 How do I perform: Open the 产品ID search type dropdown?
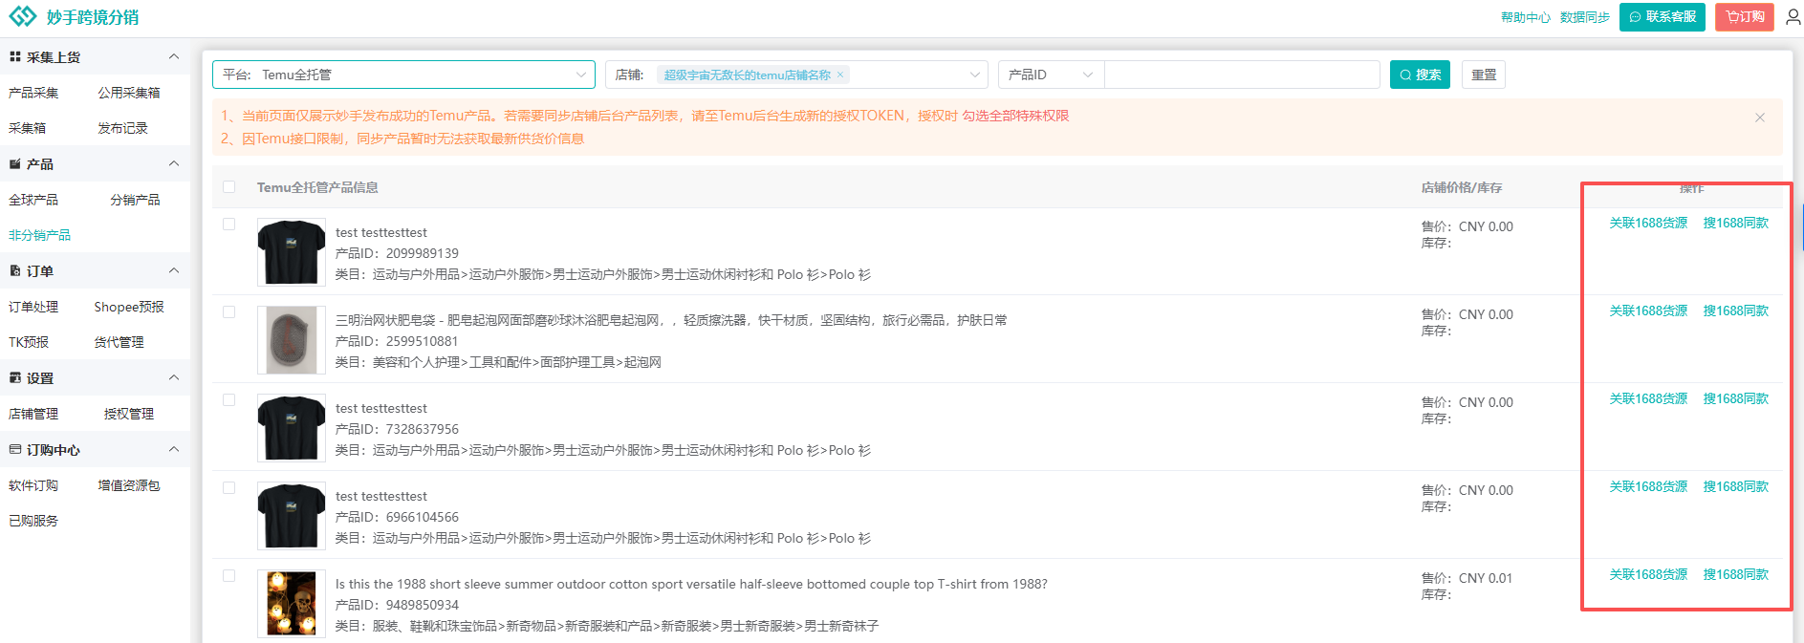point(1051,75)
